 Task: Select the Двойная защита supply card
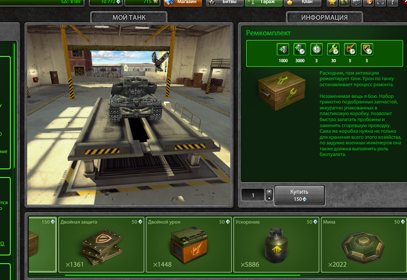coord(101,245)
